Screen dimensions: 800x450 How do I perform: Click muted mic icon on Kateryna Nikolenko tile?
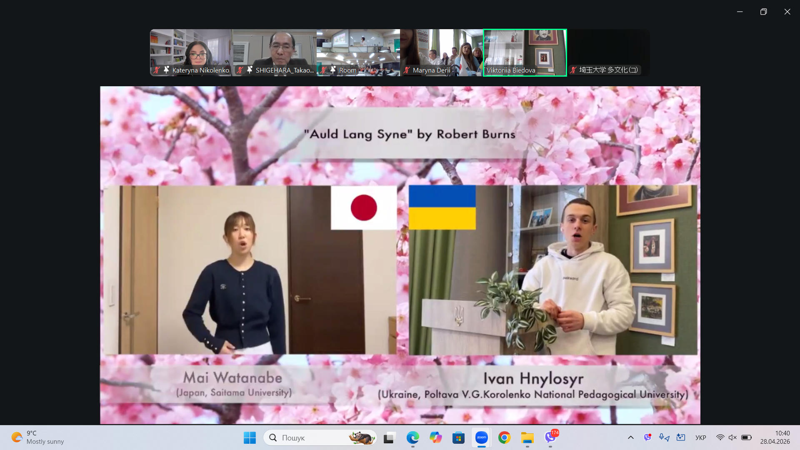click(157, 70)
